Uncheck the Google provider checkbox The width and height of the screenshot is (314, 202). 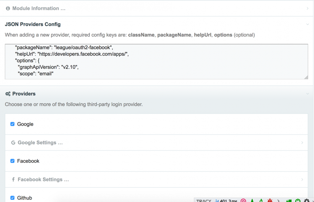tap(13, 124)
